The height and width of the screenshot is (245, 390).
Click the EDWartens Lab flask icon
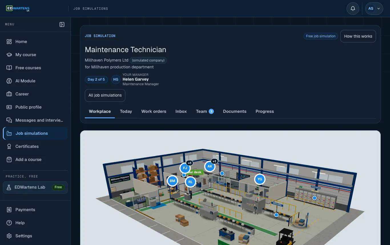tap(9, 187)
